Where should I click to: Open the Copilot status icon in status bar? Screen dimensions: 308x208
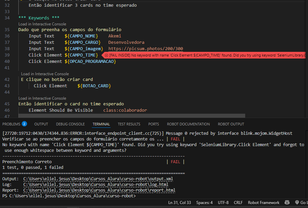click(287, 202)
